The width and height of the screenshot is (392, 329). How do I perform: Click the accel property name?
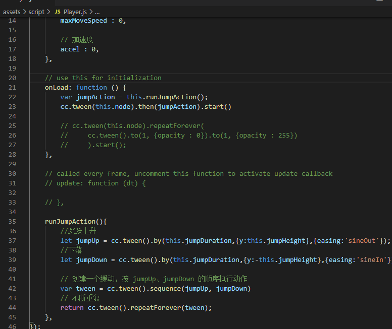pos(70,49)
